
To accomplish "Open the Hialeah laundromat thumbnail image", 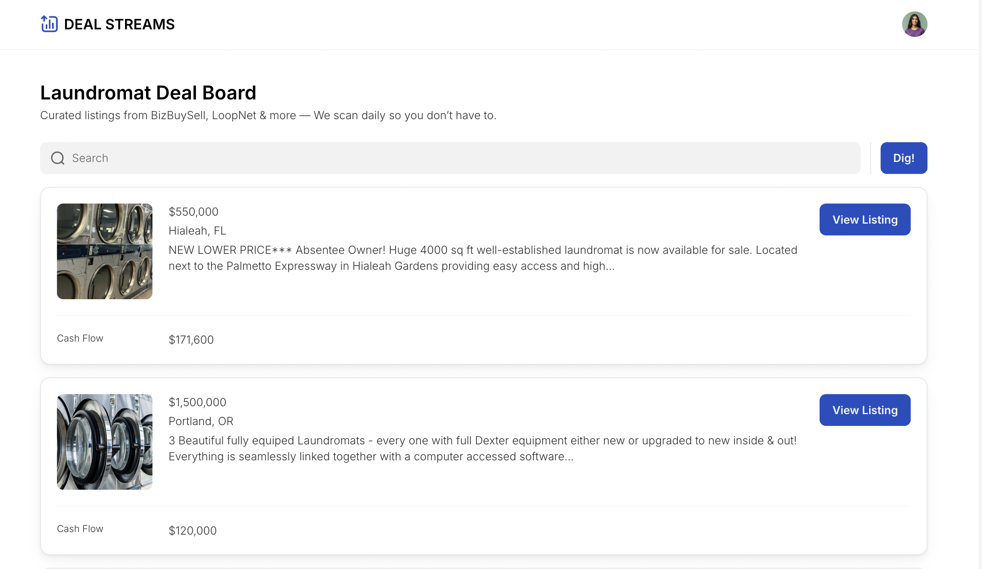I will (104, 251).
